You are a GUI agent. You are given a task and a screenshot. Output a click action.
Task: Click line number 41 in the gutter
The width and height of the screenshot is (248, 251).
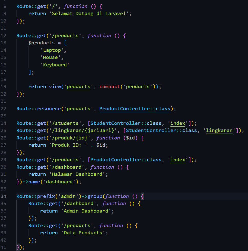(3, 247)
